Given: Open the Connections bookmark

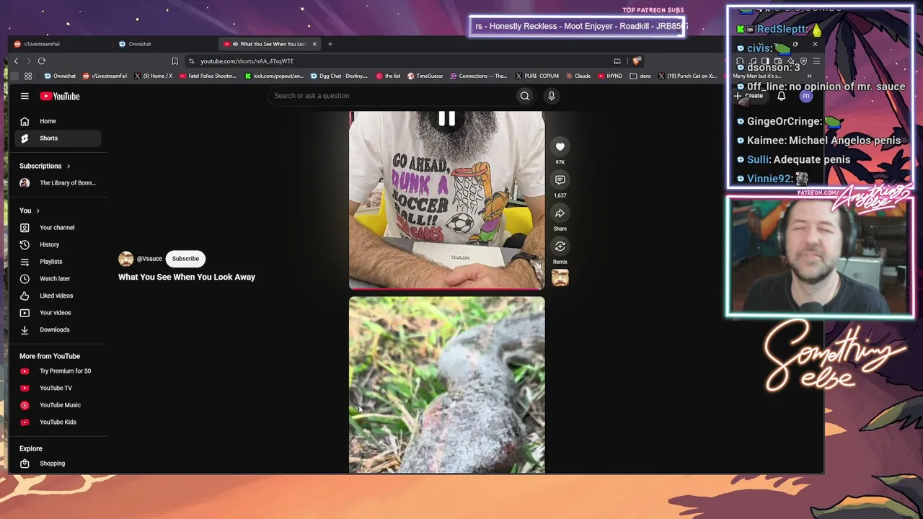Looking at the screenshot, I should 479,76.
